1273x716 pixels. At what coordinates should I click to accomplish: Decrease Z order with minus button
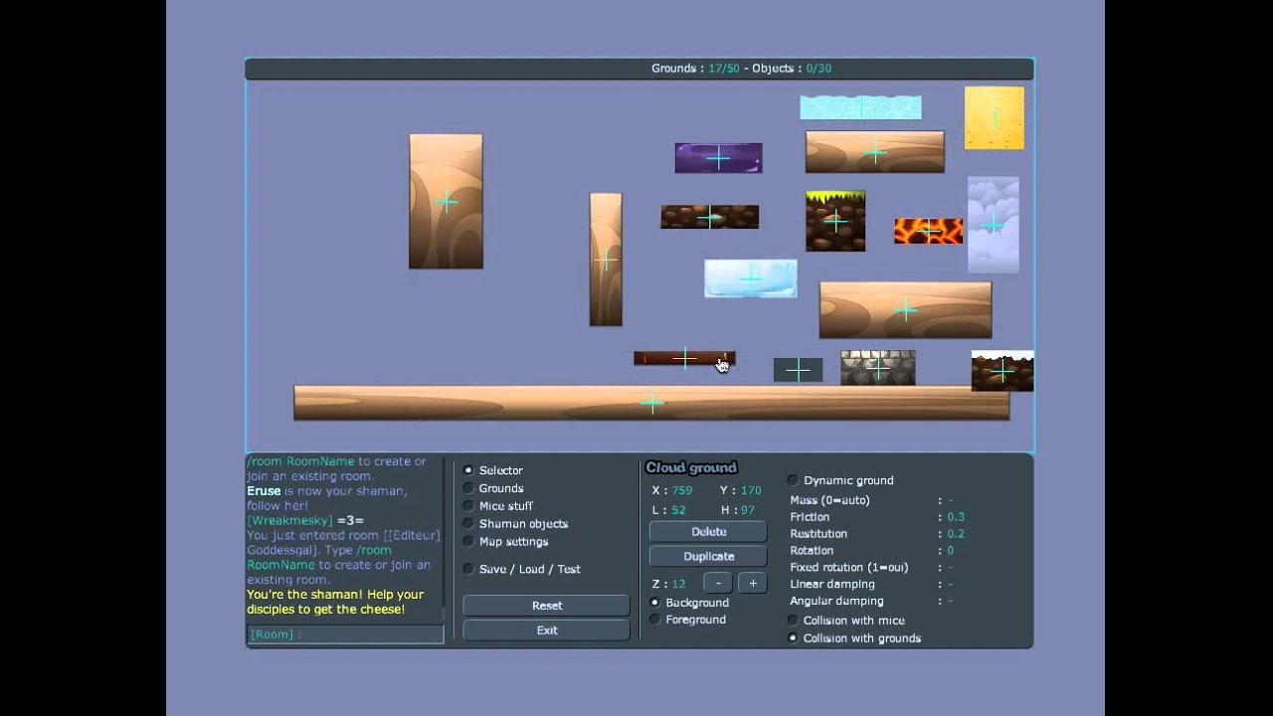click(718, 584)
